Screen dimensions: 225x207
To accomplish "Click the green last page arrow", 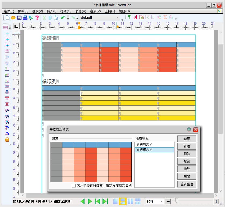I will pyautogui.click(x=105, y=201).
